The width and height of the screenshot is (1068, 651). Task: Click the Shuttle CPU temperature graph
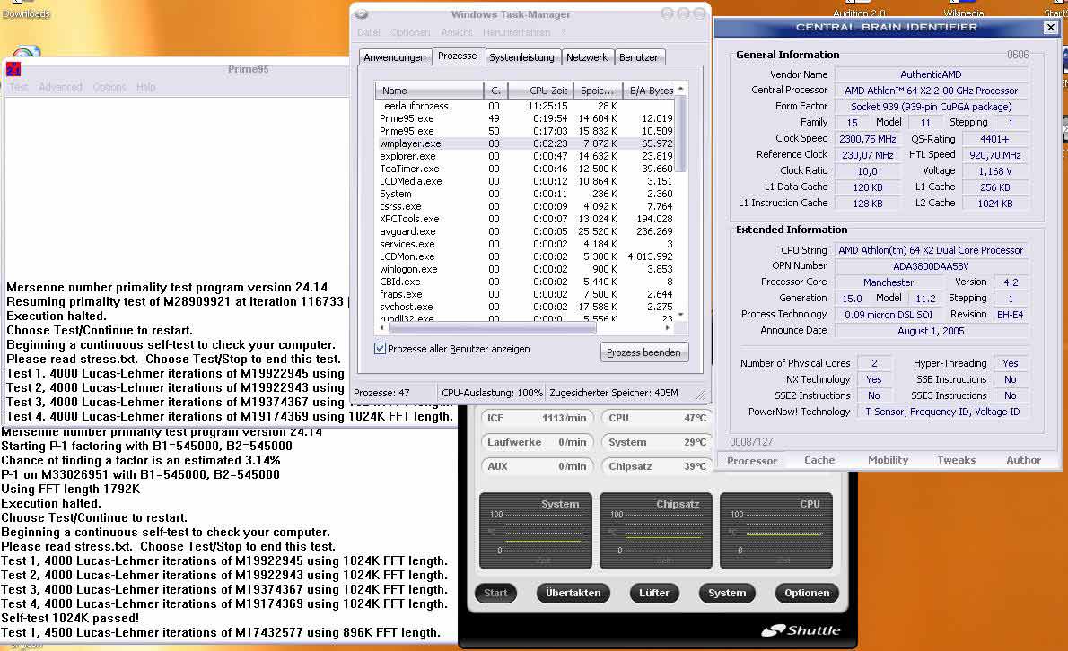pos(775,531)
